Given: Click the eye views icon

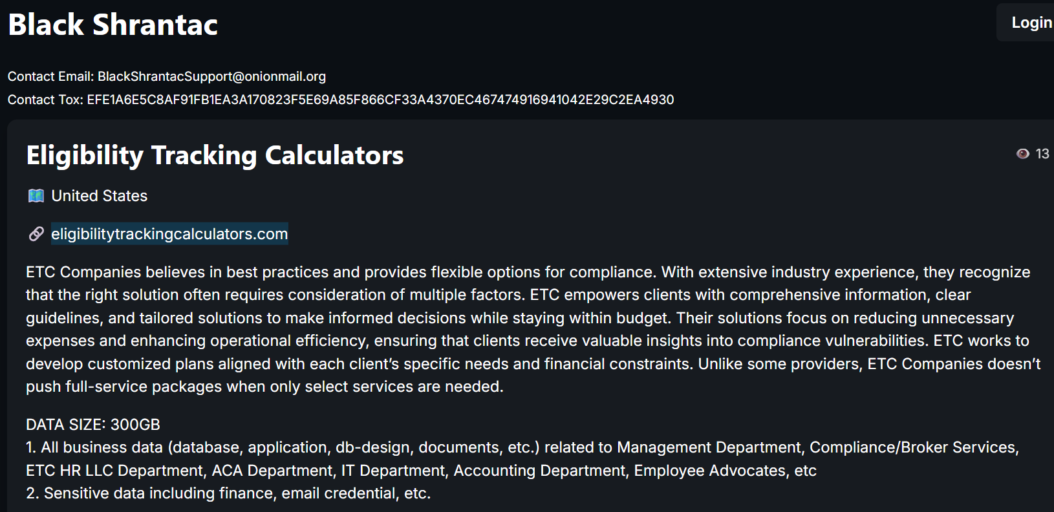Looking at the screenshot, I should pyautogui.click(x=1022, y=154).
